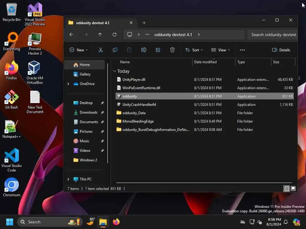Screen dimensions: 306x229
Task: Switch to details list view icon in status bar
Action: (x=287, y=188)
